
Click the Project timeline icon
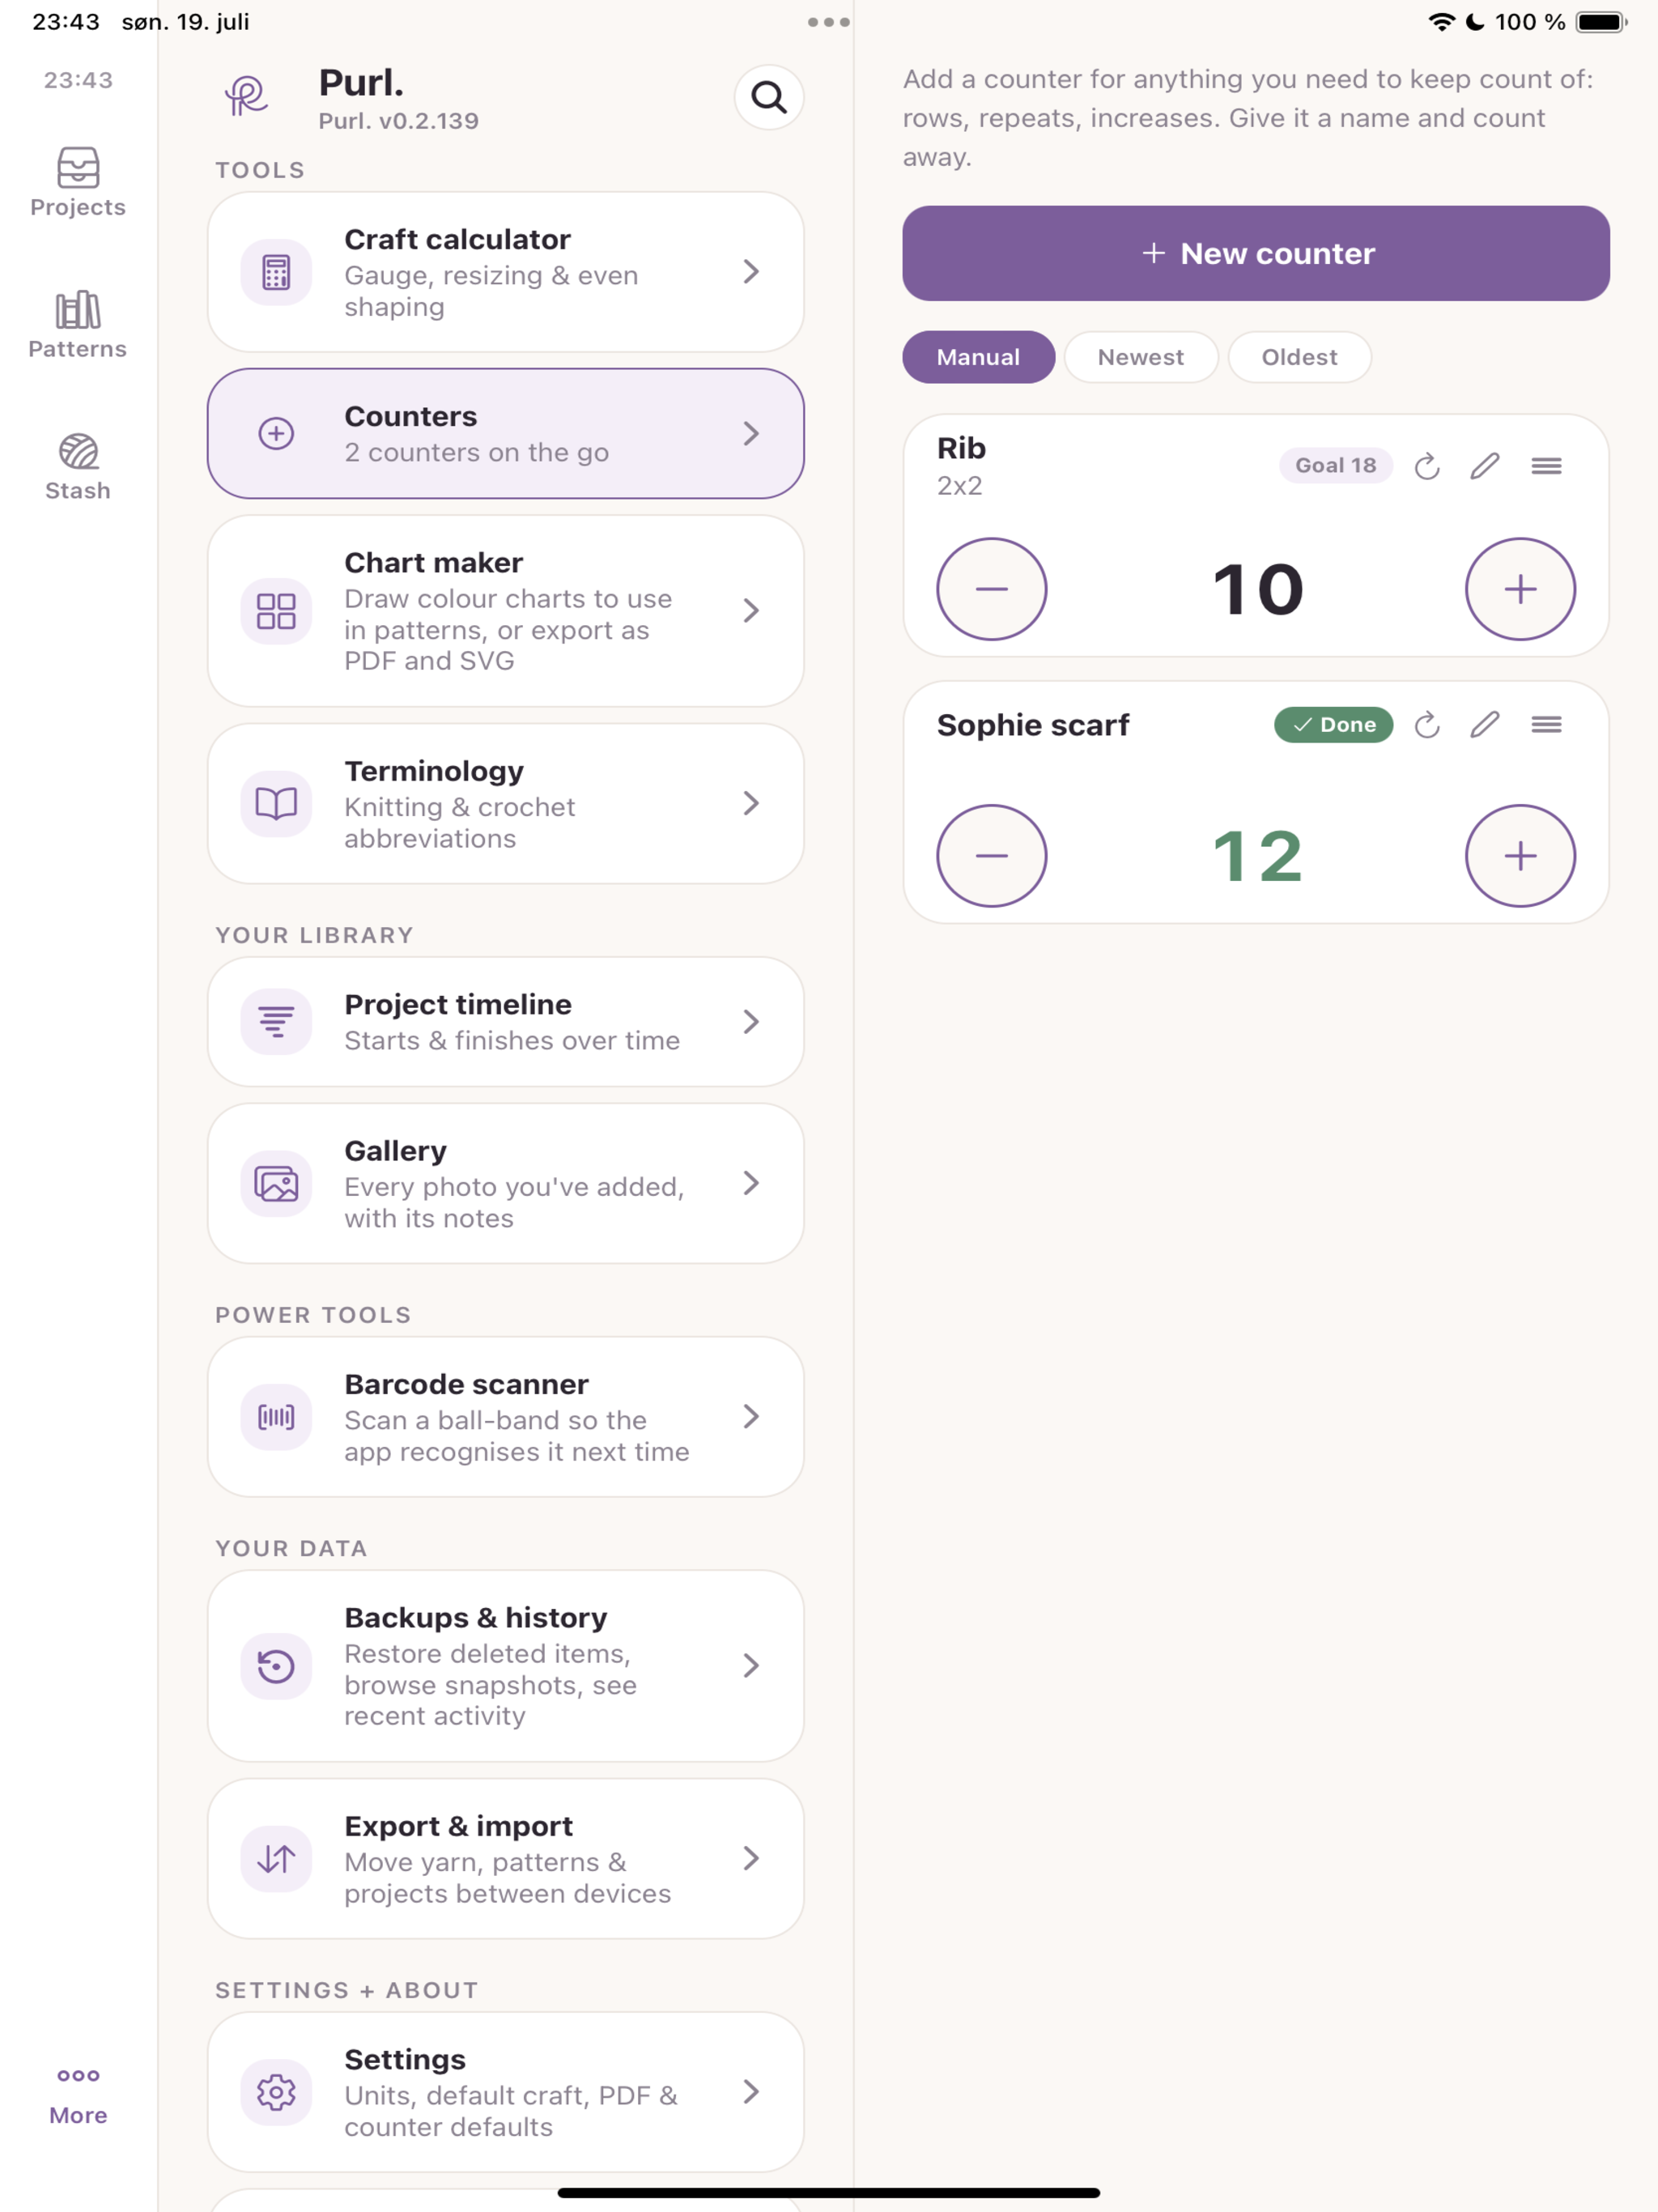click(x=276, y=1021)
